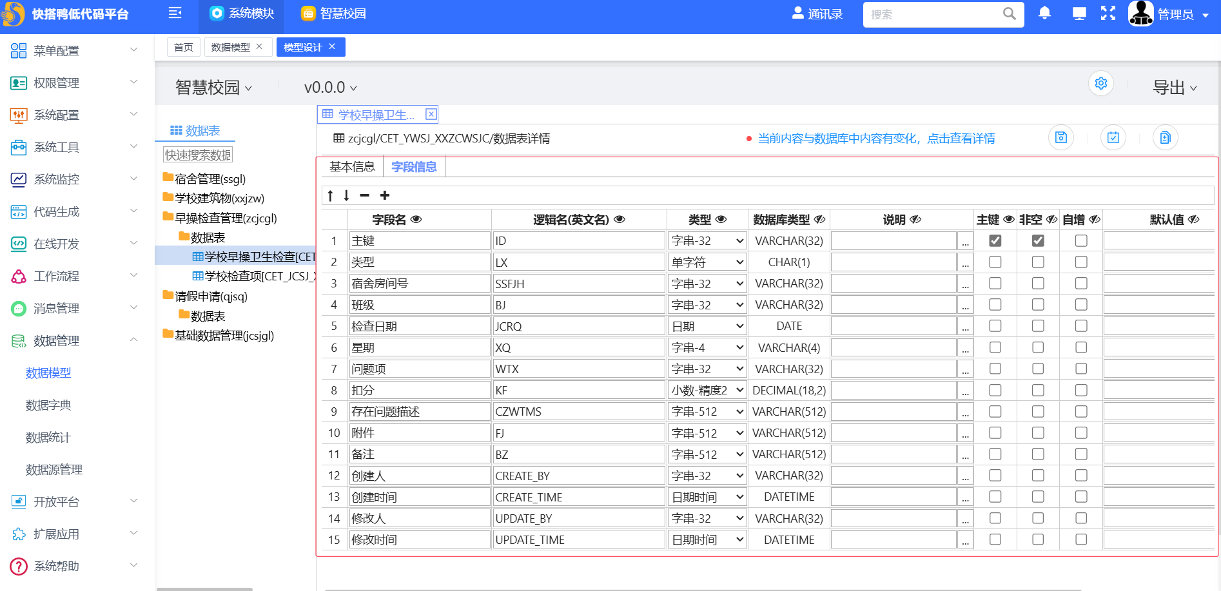Screen dimensions: 1221x591
Task: Open the 导出 export dropdown
Action: tap(1175, 87)
